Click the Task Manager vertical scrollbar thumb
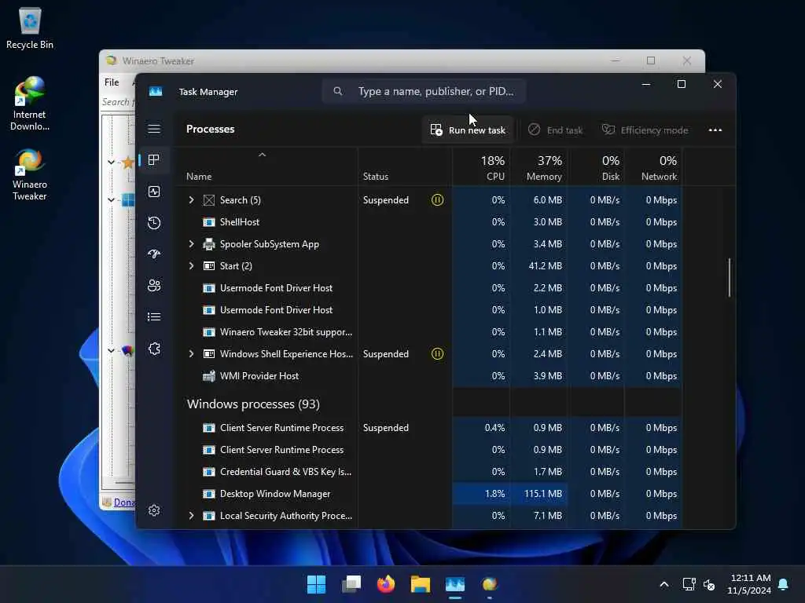Image resolution: width=805 pixels, height=603 pixels. (x=729, y=277)
